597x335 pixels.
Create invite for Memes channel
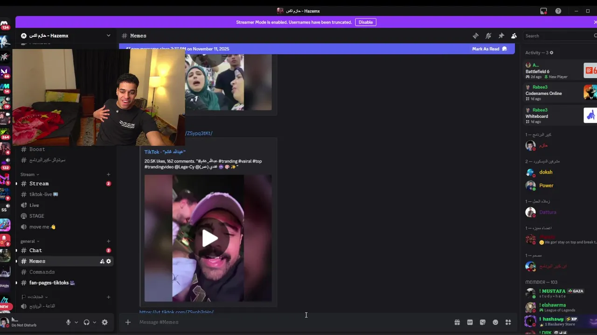102,261
